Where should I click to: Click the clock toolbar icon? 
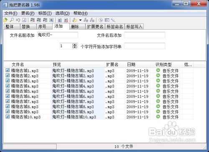tap(100, 20)
